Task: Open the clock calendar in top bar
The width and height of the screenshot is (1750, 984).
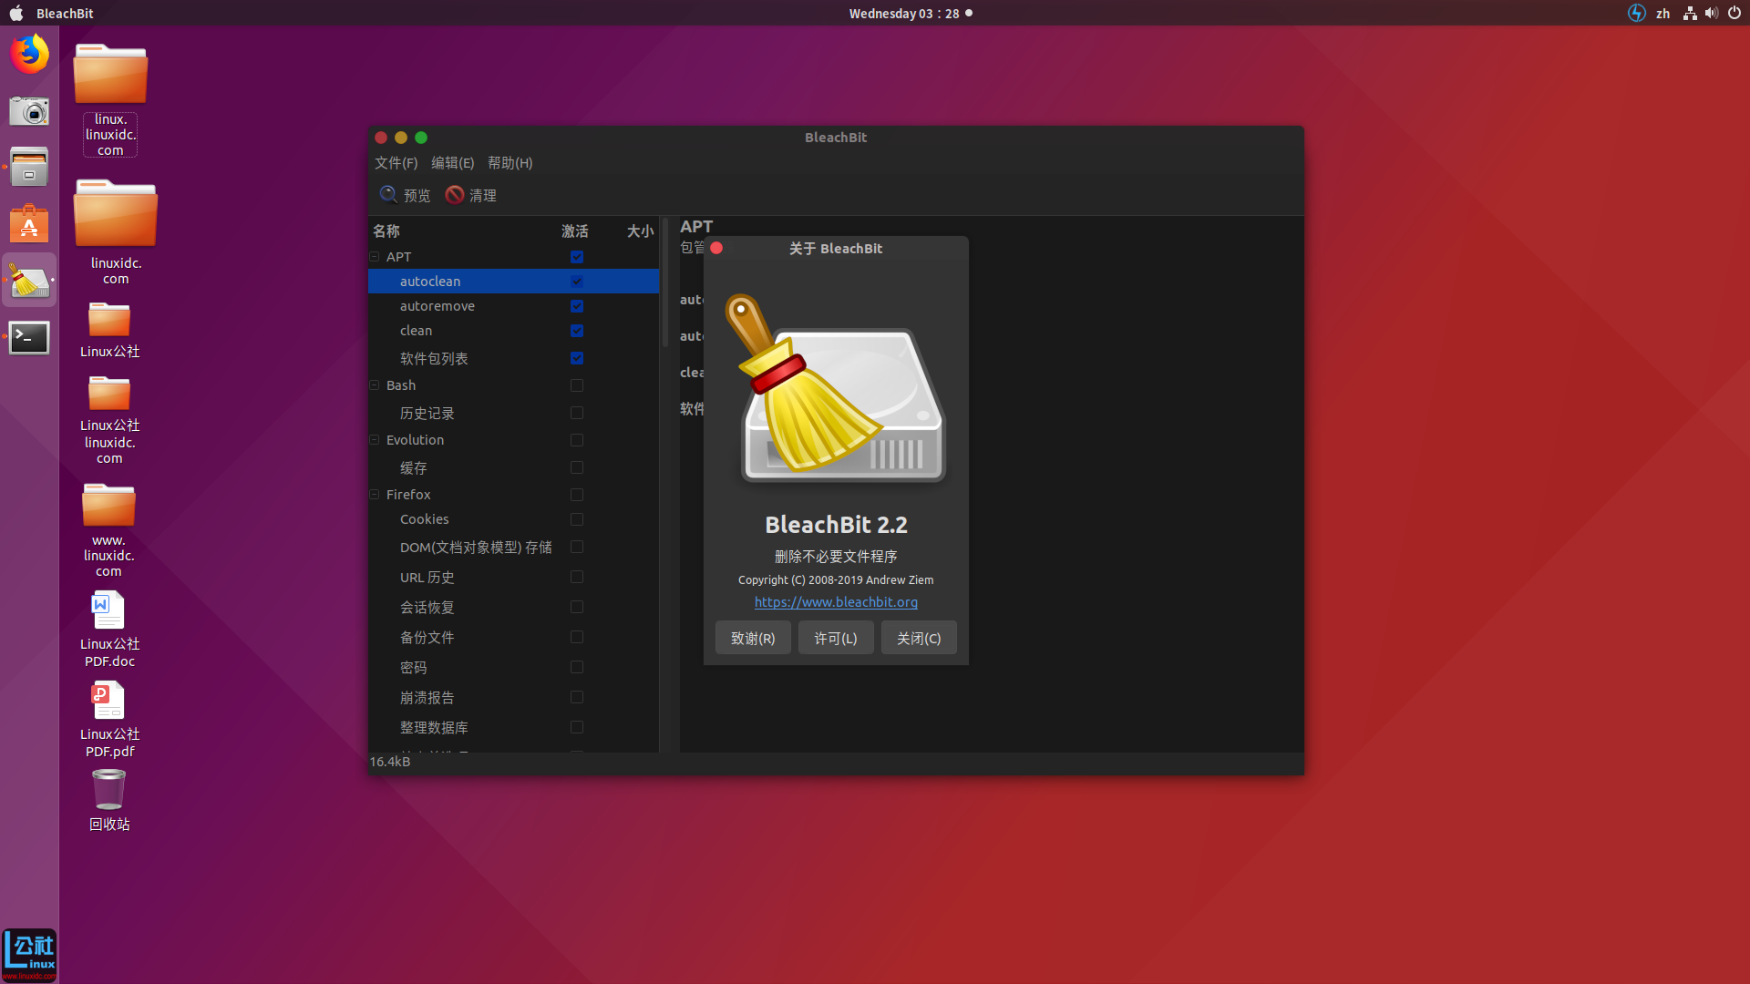Action: coord(904,13)
